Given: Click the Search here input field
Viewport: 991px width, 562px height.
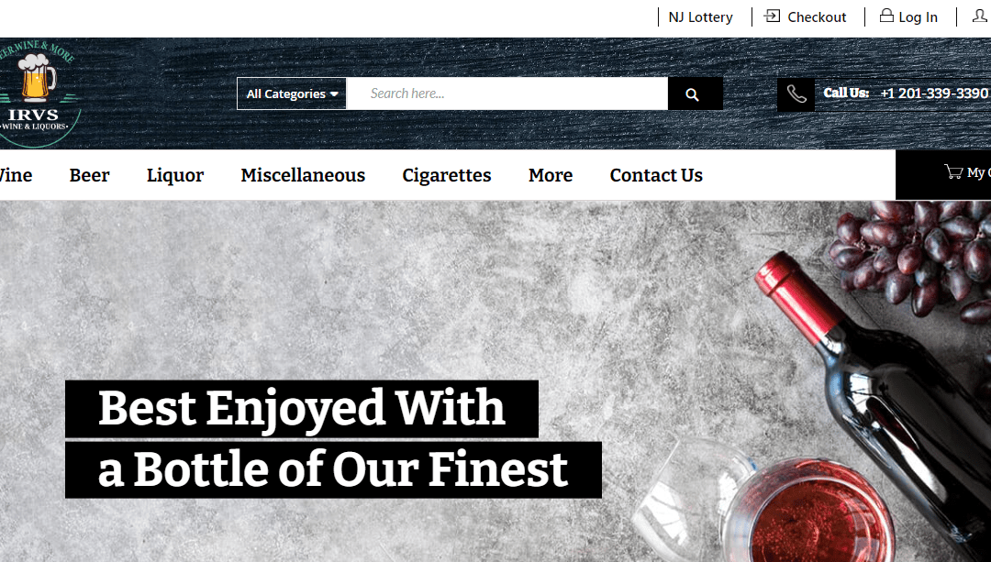Looking at the screenshot, I should click(x=507, y=94).
